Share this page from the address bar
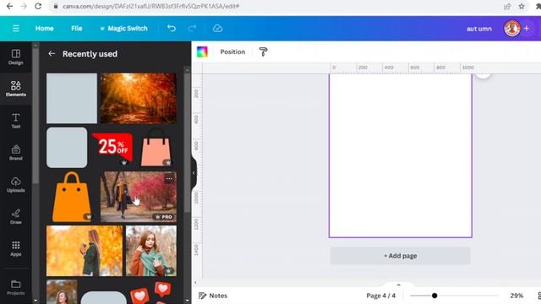This screenshot has height=304, width=541. point(507,6)
